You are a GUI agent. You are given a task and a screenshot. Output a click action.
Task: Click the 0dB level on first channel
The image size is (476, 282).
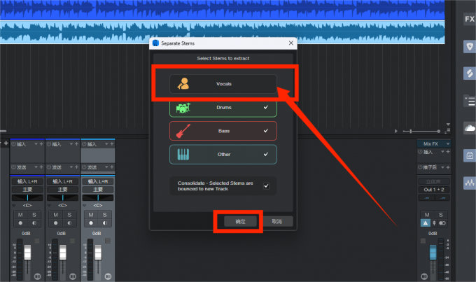(x=26, y=234)
